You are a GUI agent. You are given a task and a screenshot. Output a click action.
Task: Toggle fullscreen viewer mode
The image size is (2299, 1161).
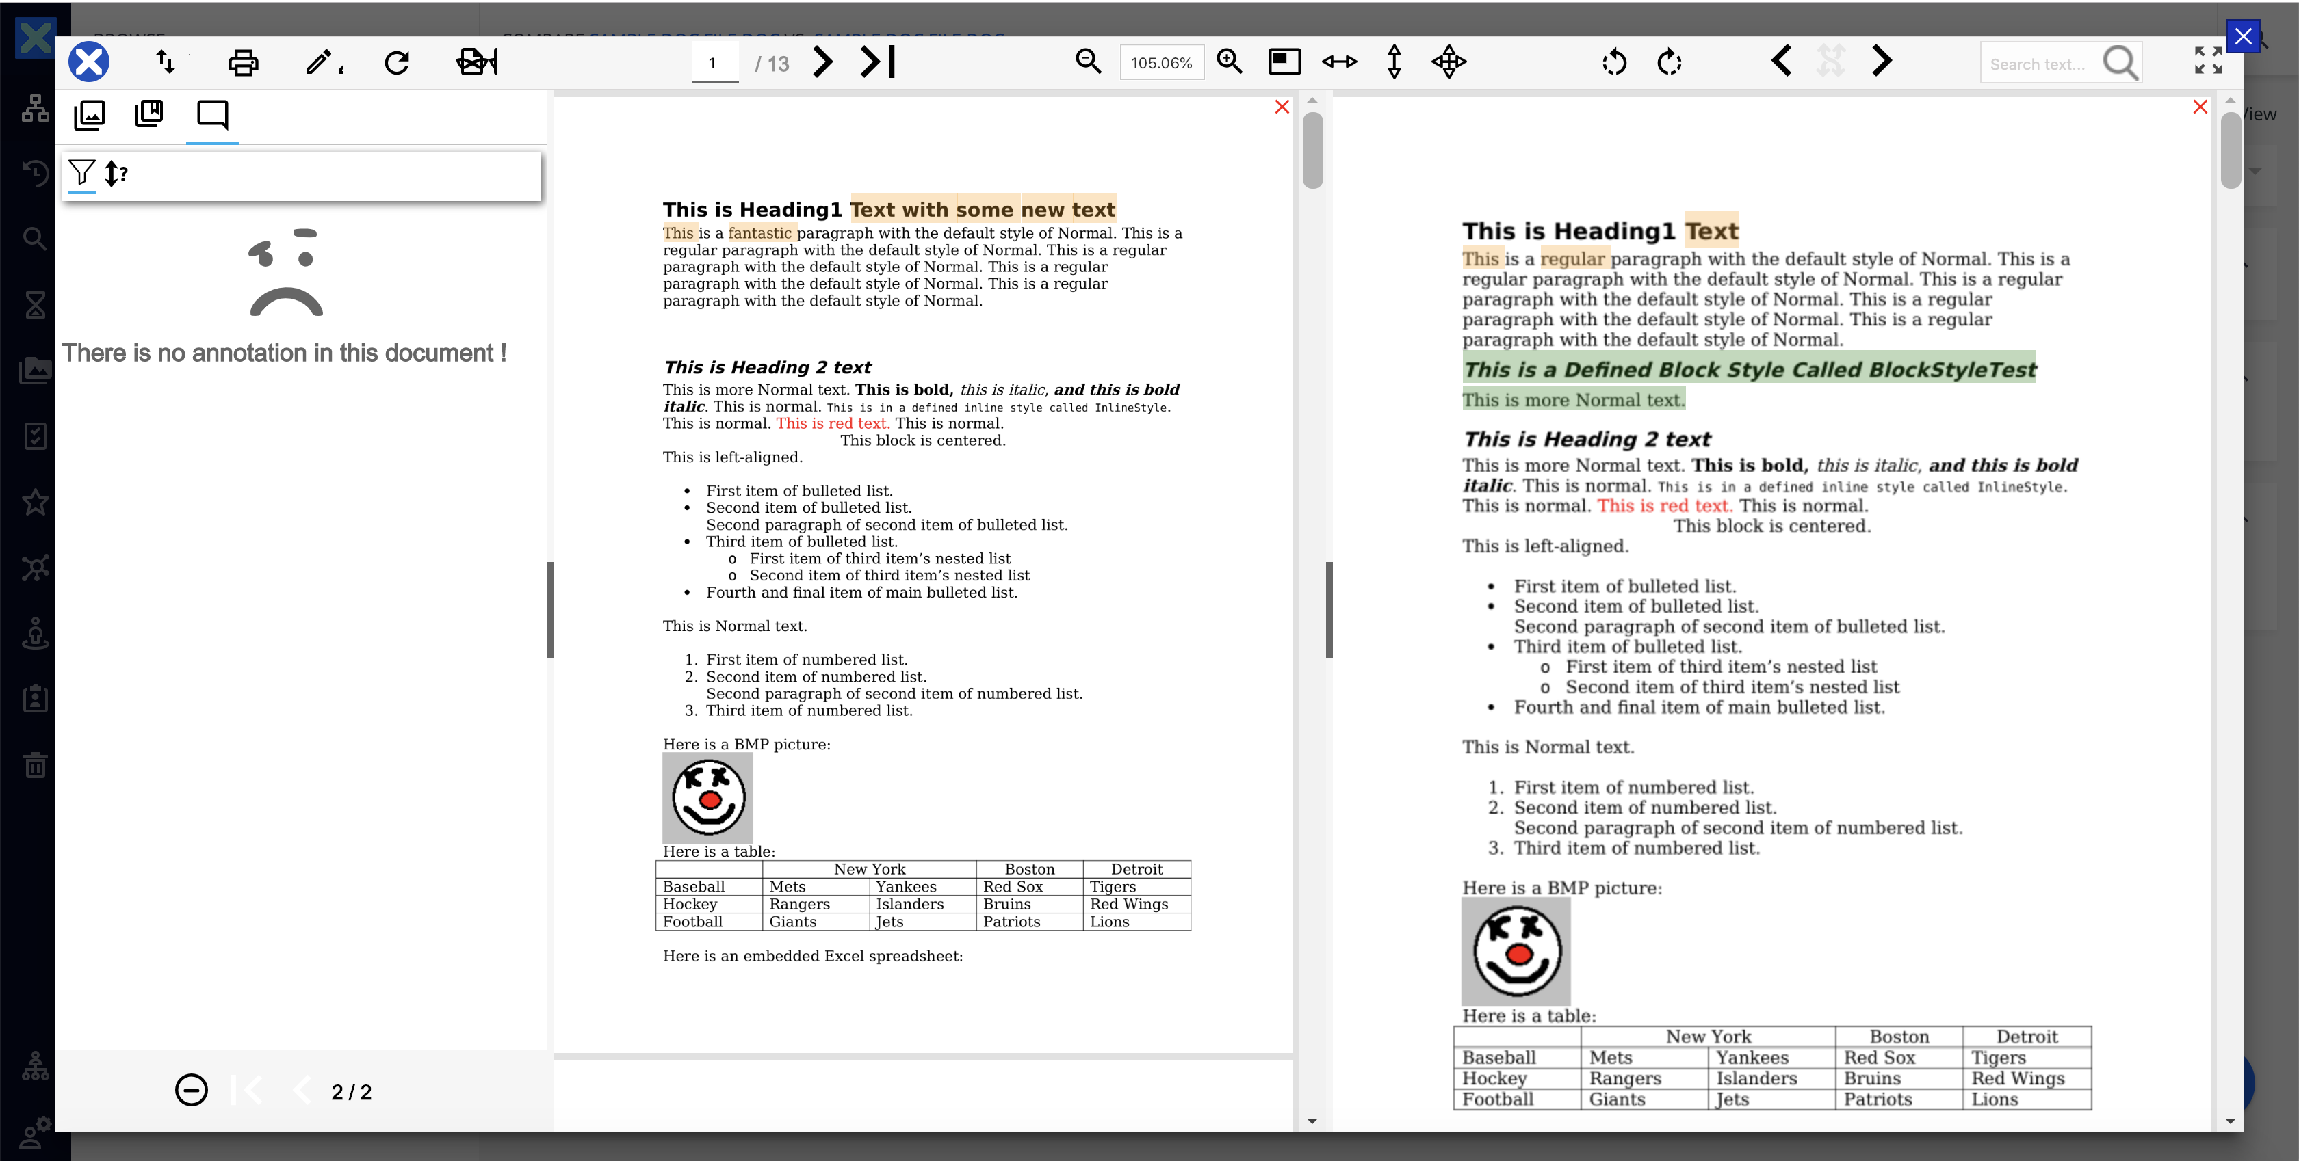[2208, 61]
